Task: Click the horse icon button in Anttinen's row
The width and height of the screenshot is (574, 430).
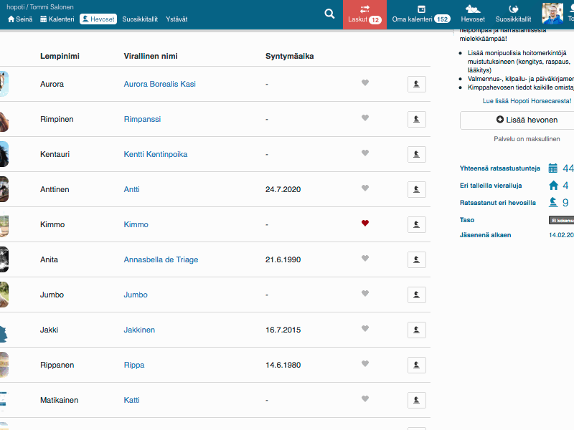Action: coord(416,190)
